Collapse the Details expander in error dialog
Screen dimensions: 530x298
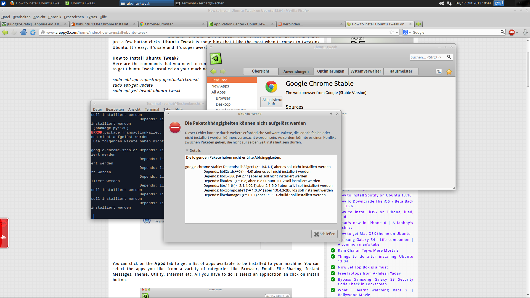click(187, 150)
